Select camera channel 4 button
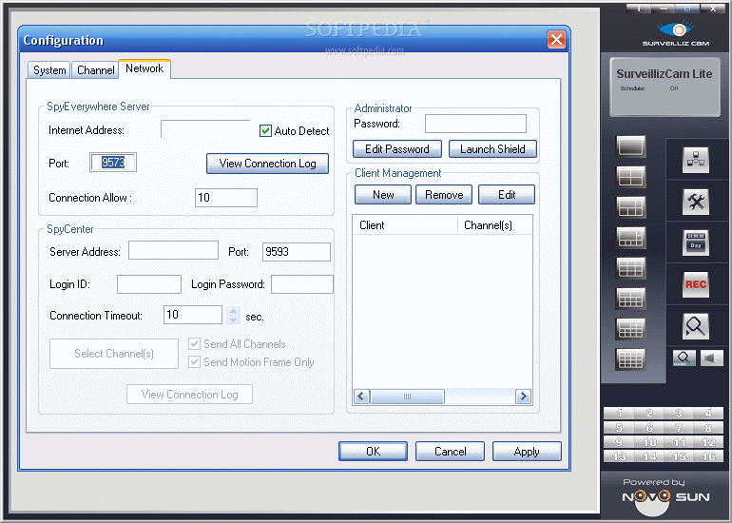732x523 pixels. point(708,414)
